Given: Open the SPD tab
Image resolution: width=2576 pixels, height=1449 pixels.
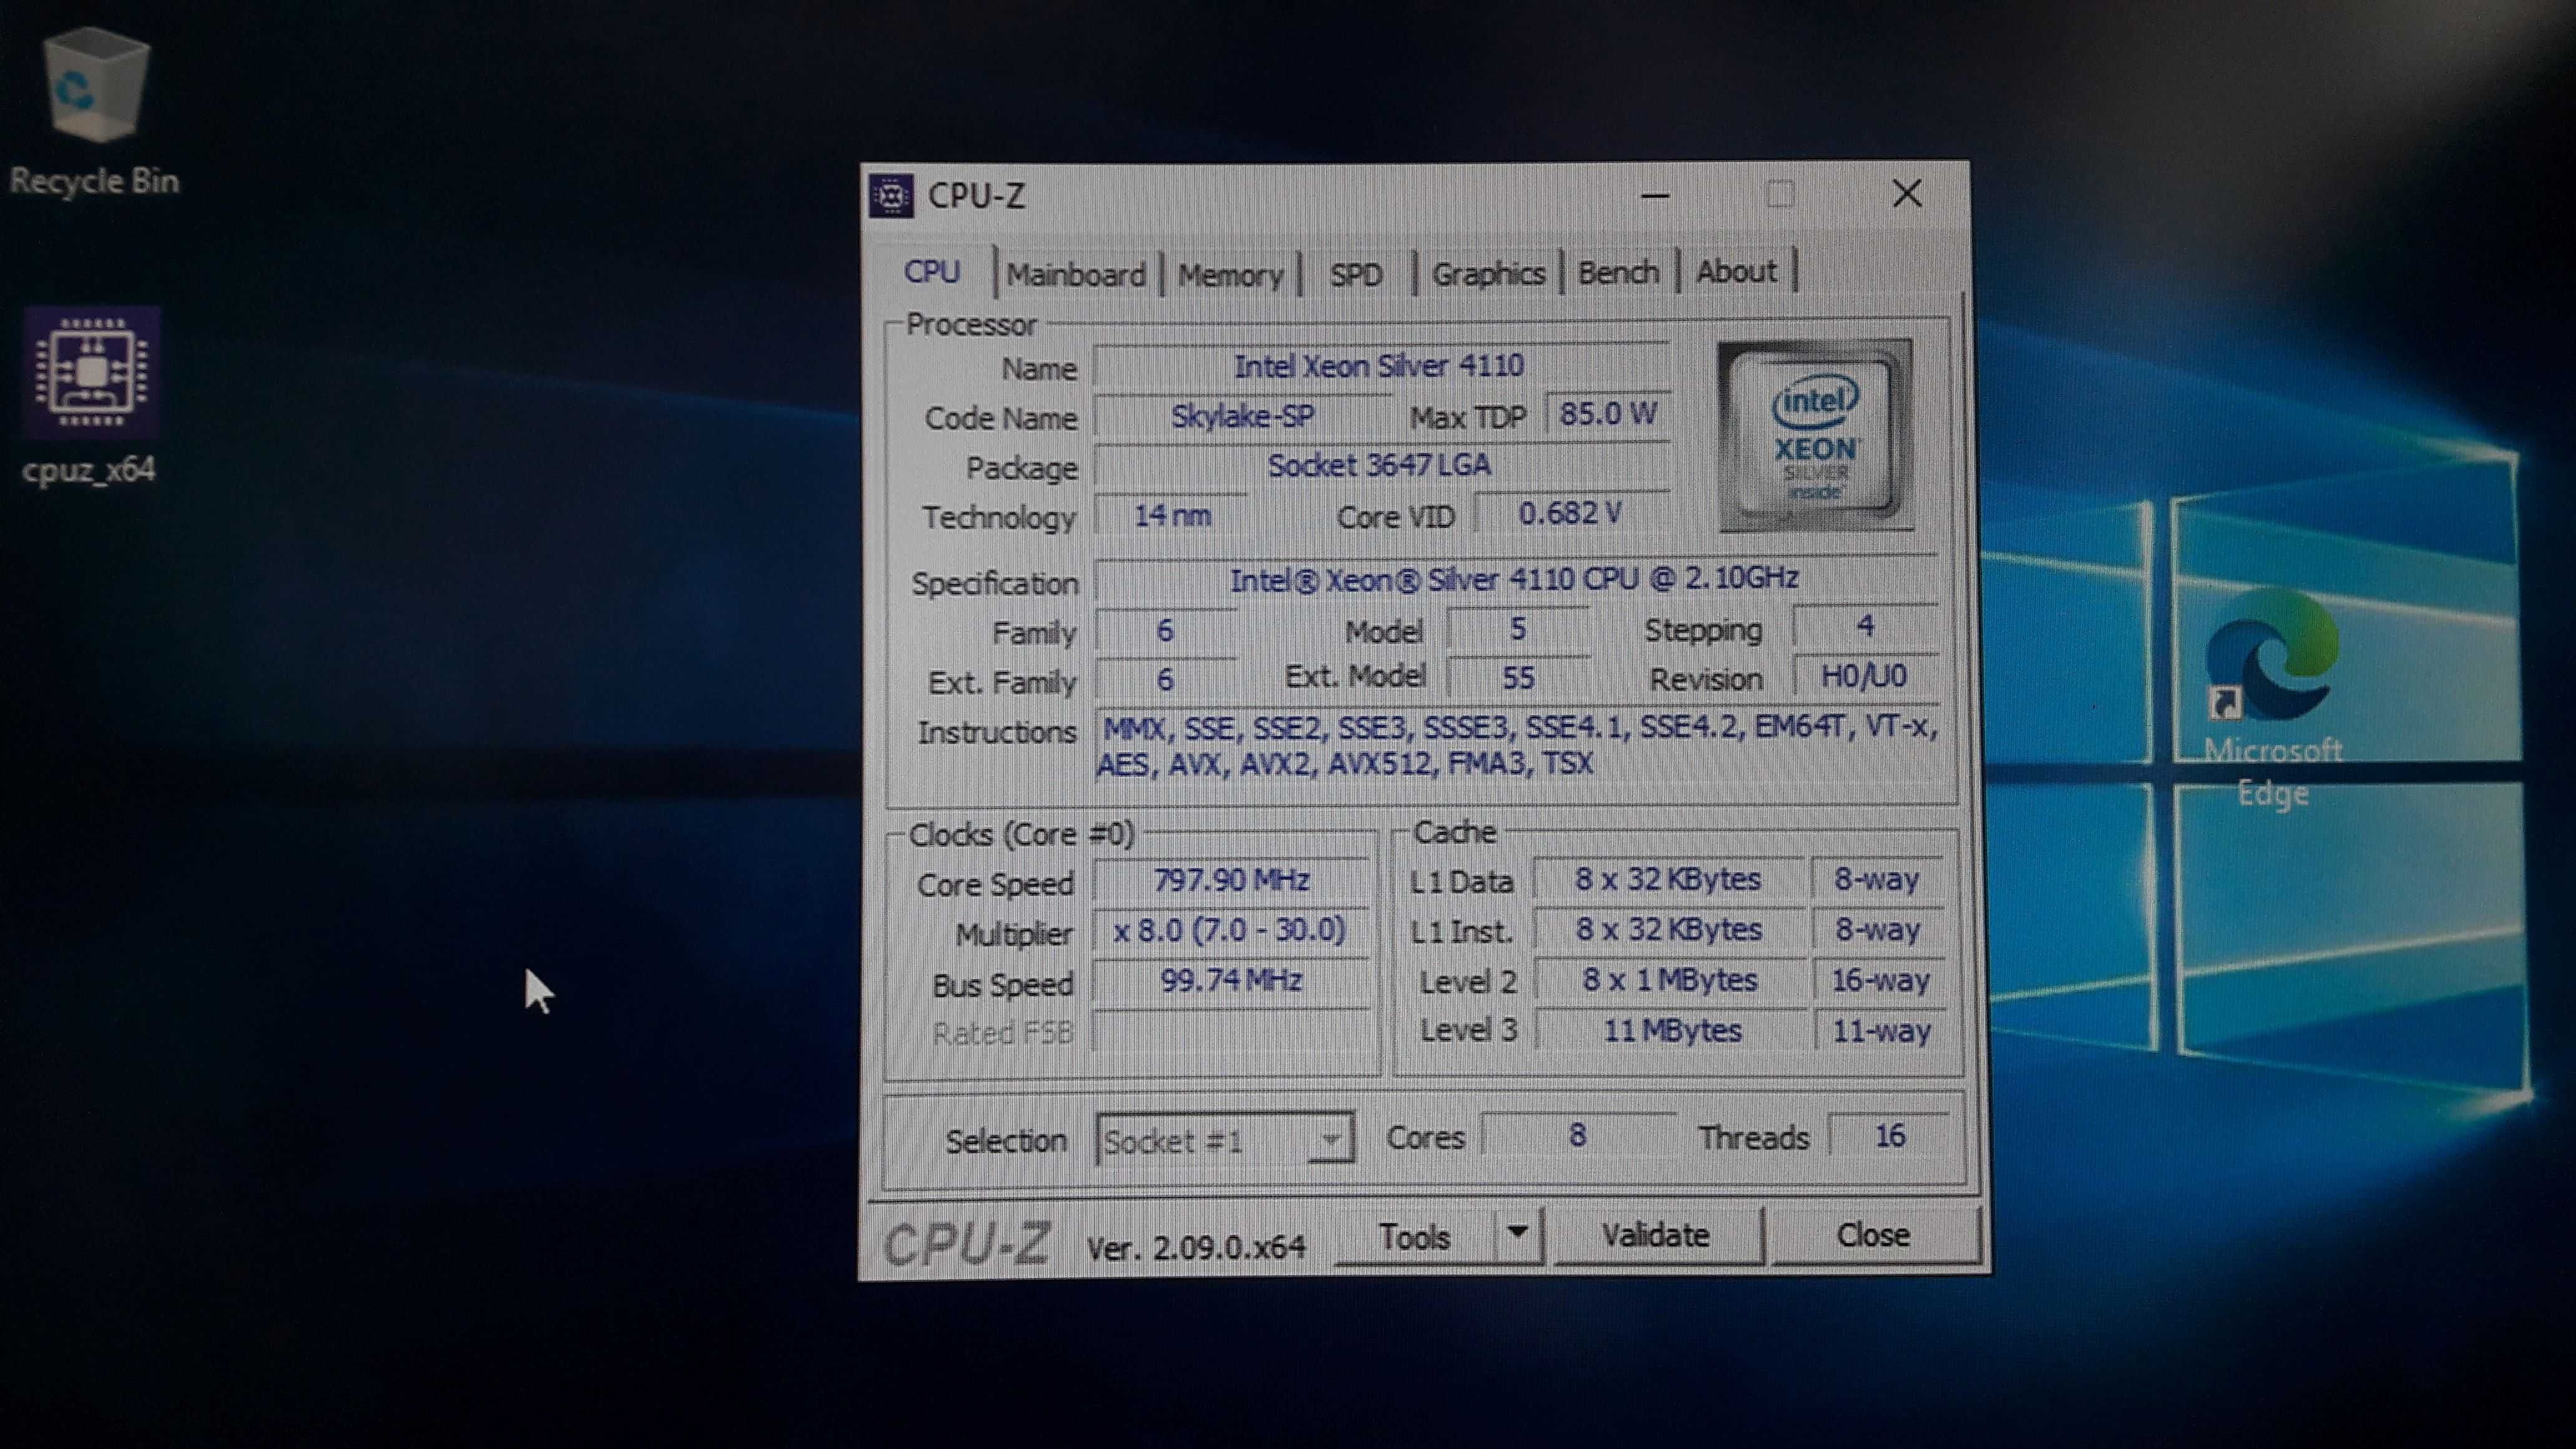Looking at the screenshot, I should coord(1356,274).
